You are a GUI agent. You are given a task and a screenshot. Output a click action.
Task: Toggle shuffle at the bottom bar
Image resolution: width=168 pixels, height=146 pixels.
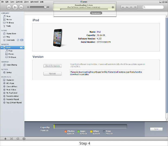tap(11, 139)
